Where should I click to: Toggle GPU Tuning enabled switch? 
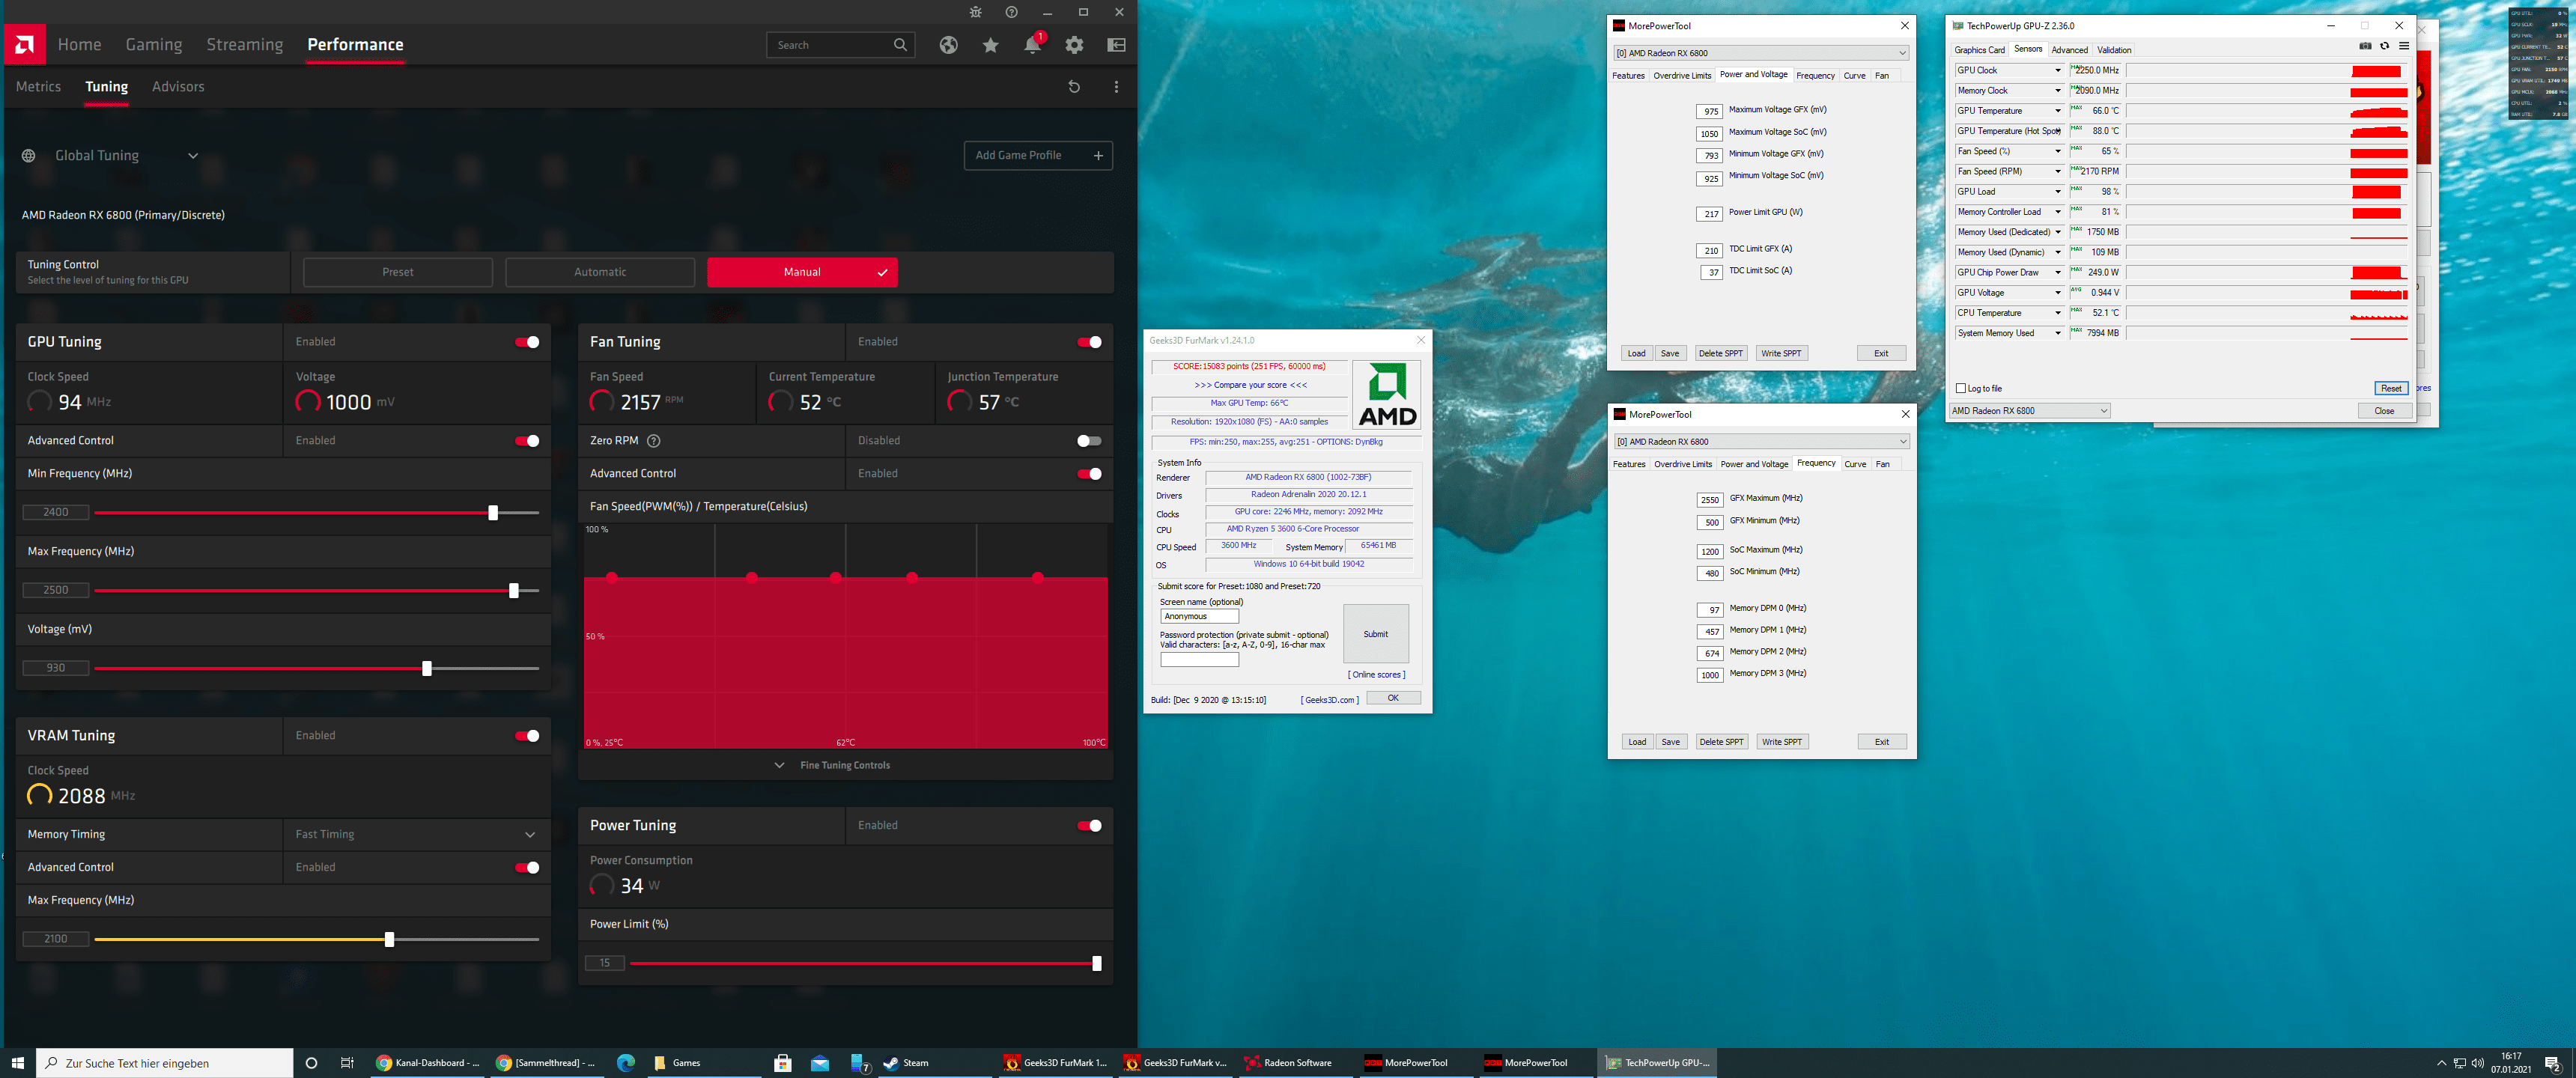527,342
